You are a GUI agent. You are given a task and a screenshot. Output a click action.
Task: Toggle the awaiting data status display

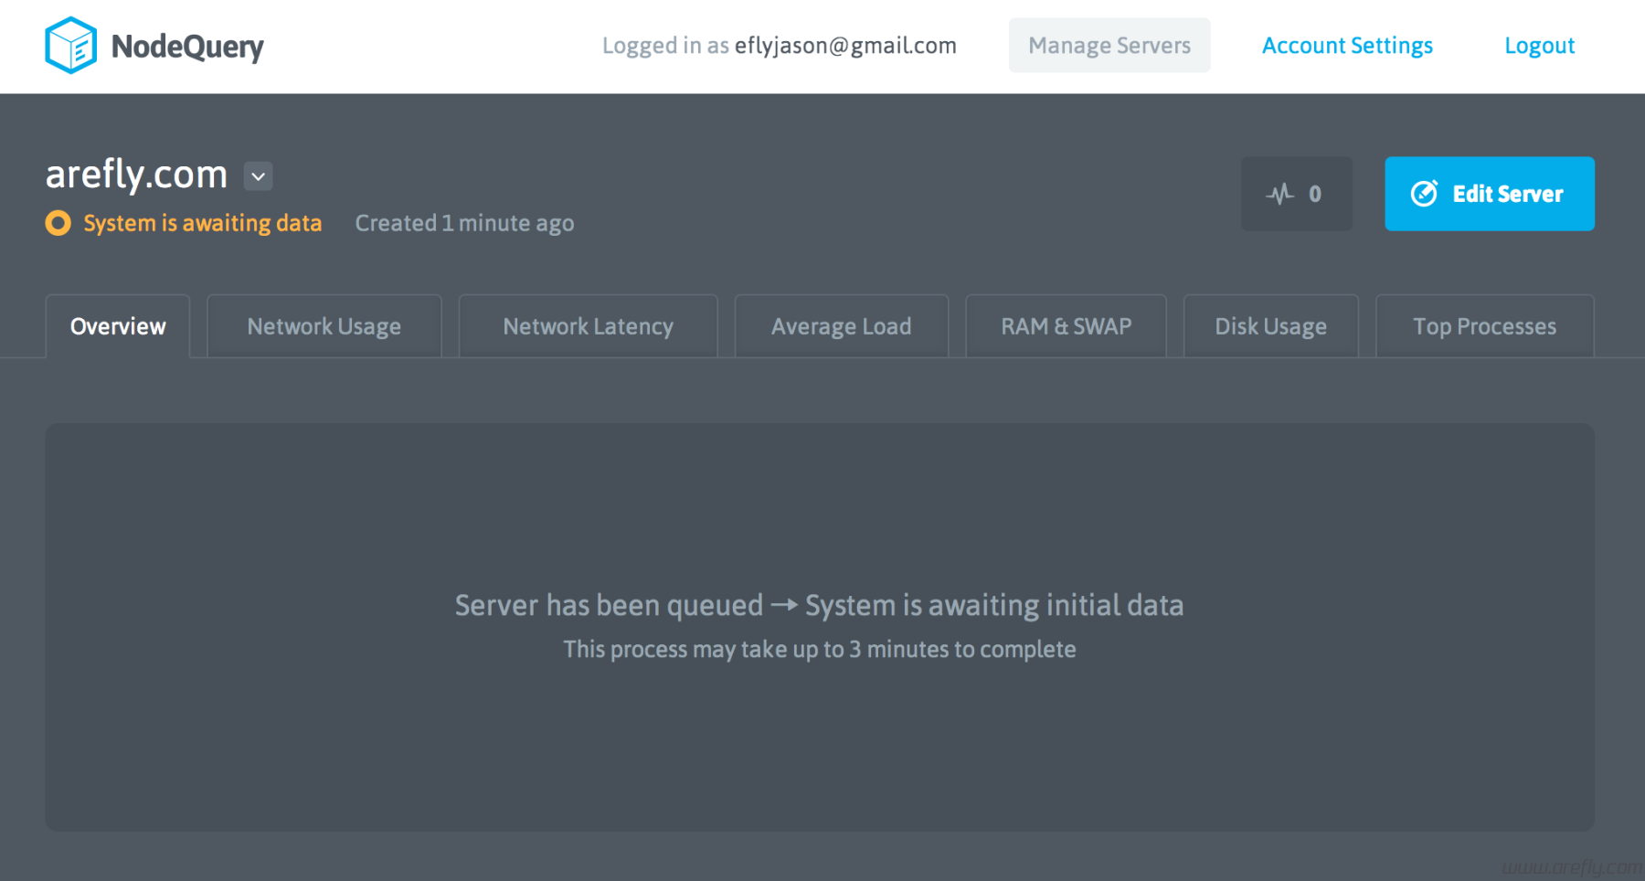tap(202, 222)
